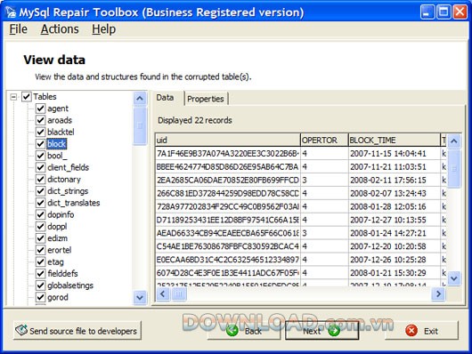Viewport: 472px width, 354px height.
Task: Uncheck the agent table checkbox
Action: pos(40,109)
